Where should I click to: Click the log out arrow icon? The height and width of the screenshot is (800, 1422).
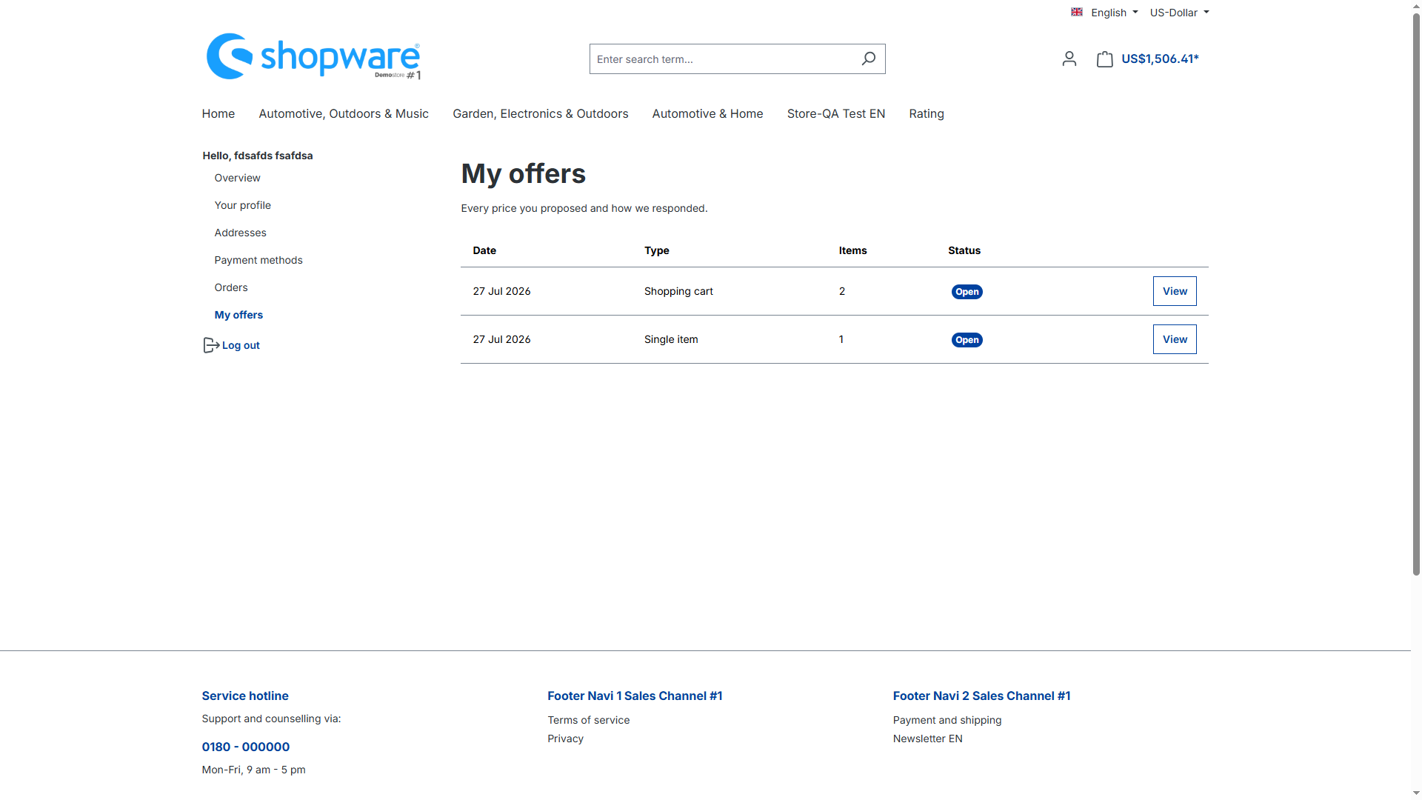coord(211,345)
